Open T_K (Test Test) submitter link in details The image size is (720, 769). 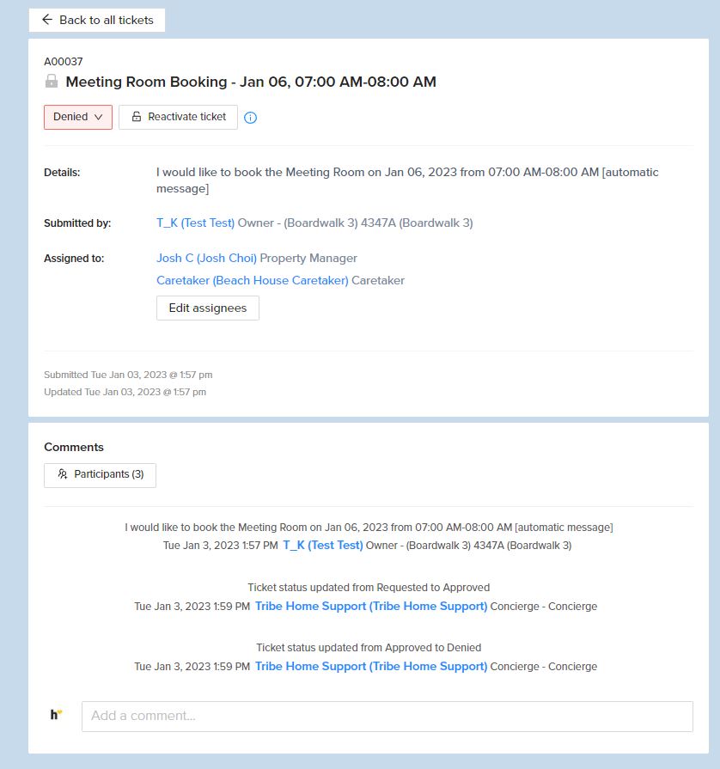(x=195, y=223)
